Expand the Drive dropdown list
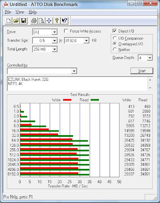Screen dimensions: 160x203 [54, 32]
